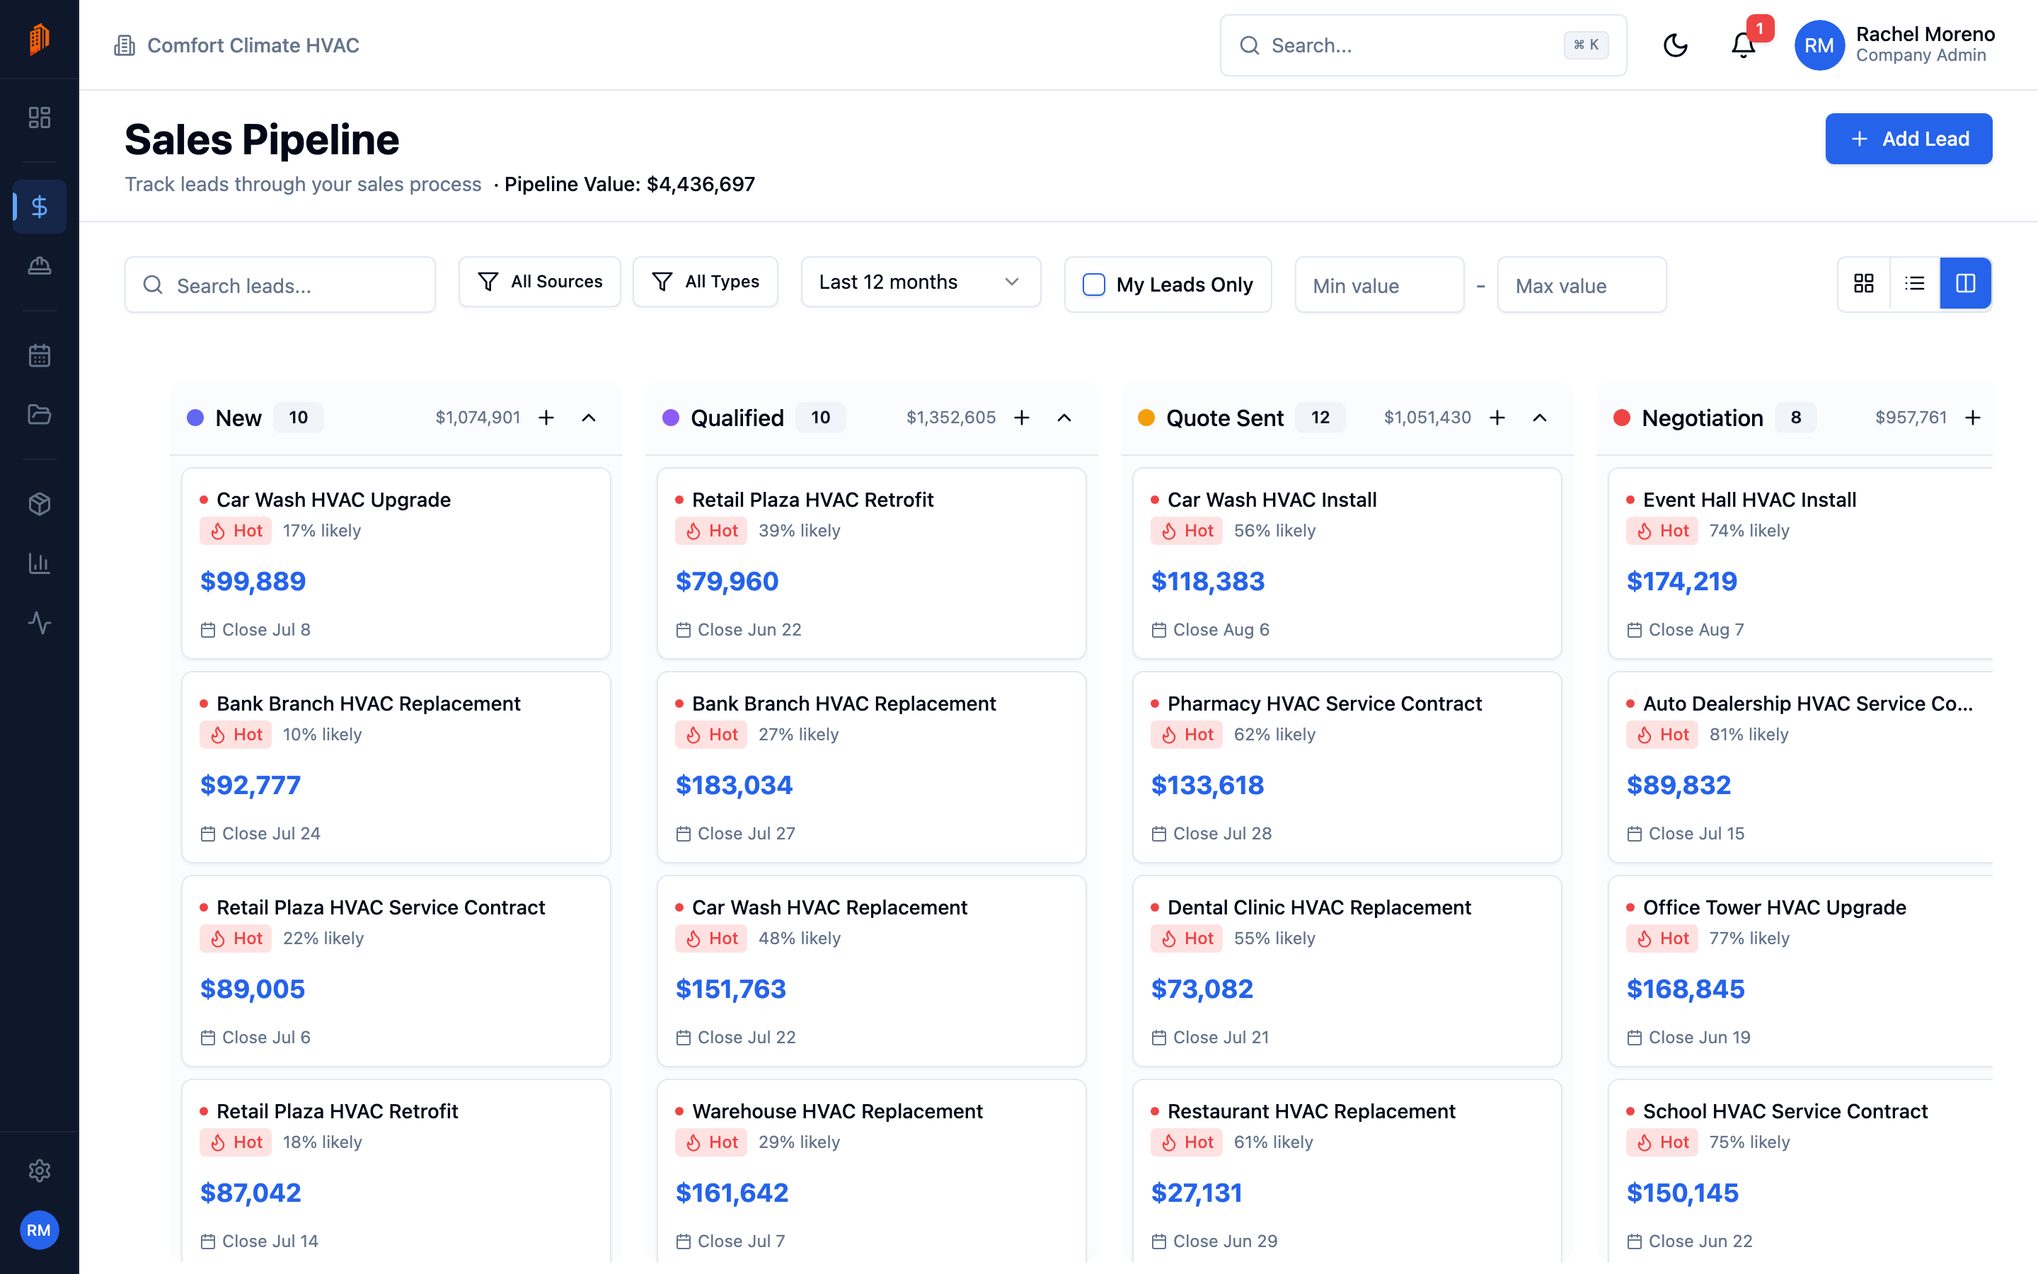This screenshot has width=2038, height=1274.
Task: Open the Auto Dealership HVAC Service card
Action: coord(1800,767)
